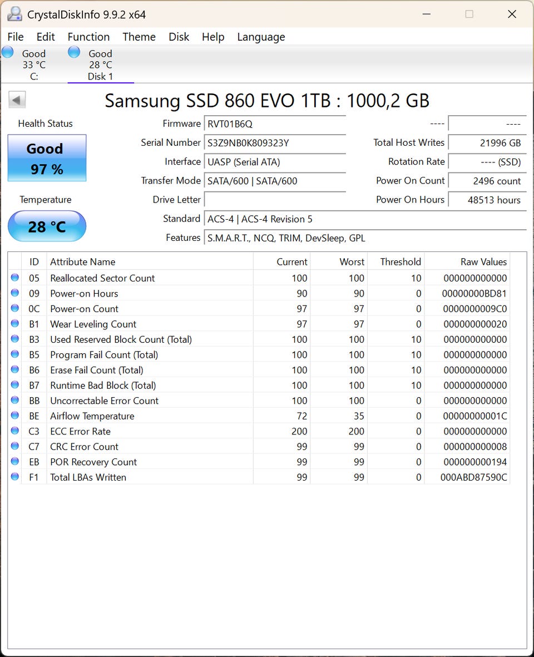Click status dot for Reallocated Sector Count

click(x=14, y=278)
